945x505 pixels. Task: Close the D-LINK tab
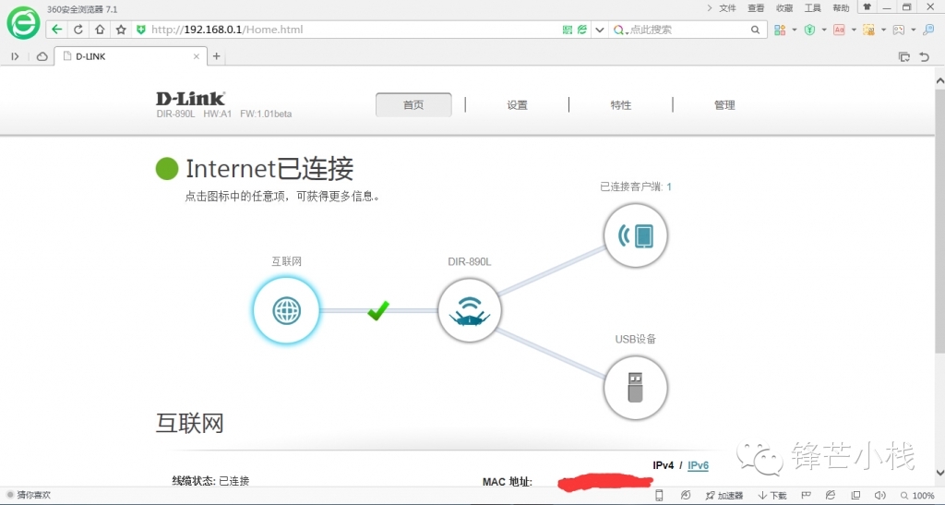[x=197, y=56]
